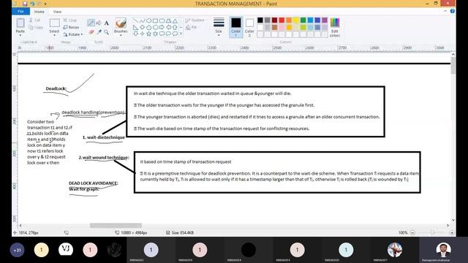468x263 pixels.
Task: Click the Resize button
Action: pyautogui.click(x=71, y=27)
